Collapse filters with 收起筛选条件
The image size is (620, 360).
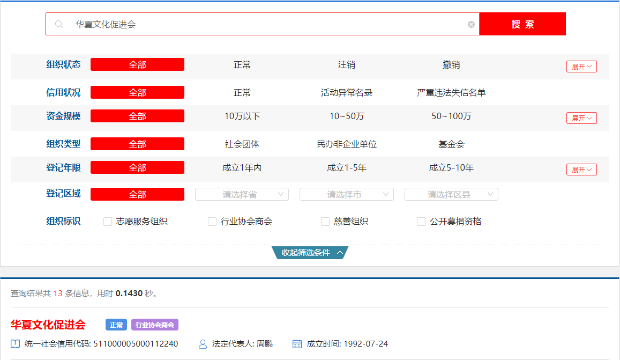tap(310, 252)
